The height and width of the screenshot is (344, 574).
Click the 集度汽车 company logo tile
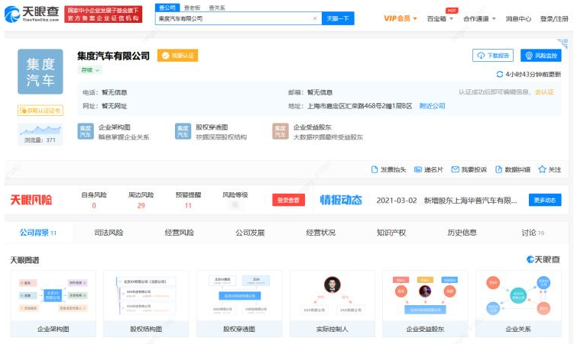[x=41, y=72]
